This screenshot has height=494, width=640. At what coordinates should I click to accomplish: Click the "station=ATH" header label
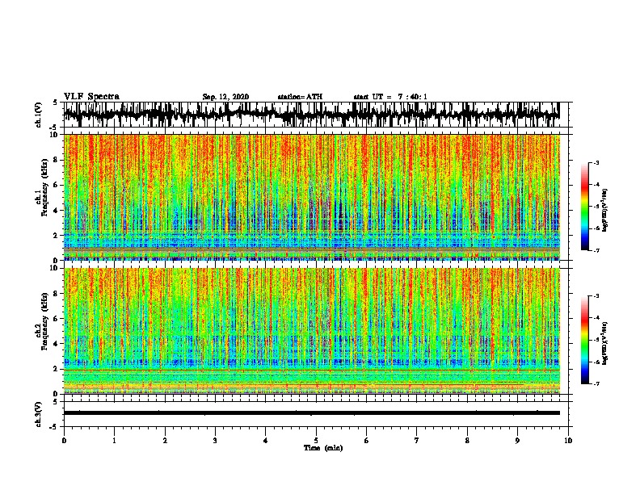300,97
